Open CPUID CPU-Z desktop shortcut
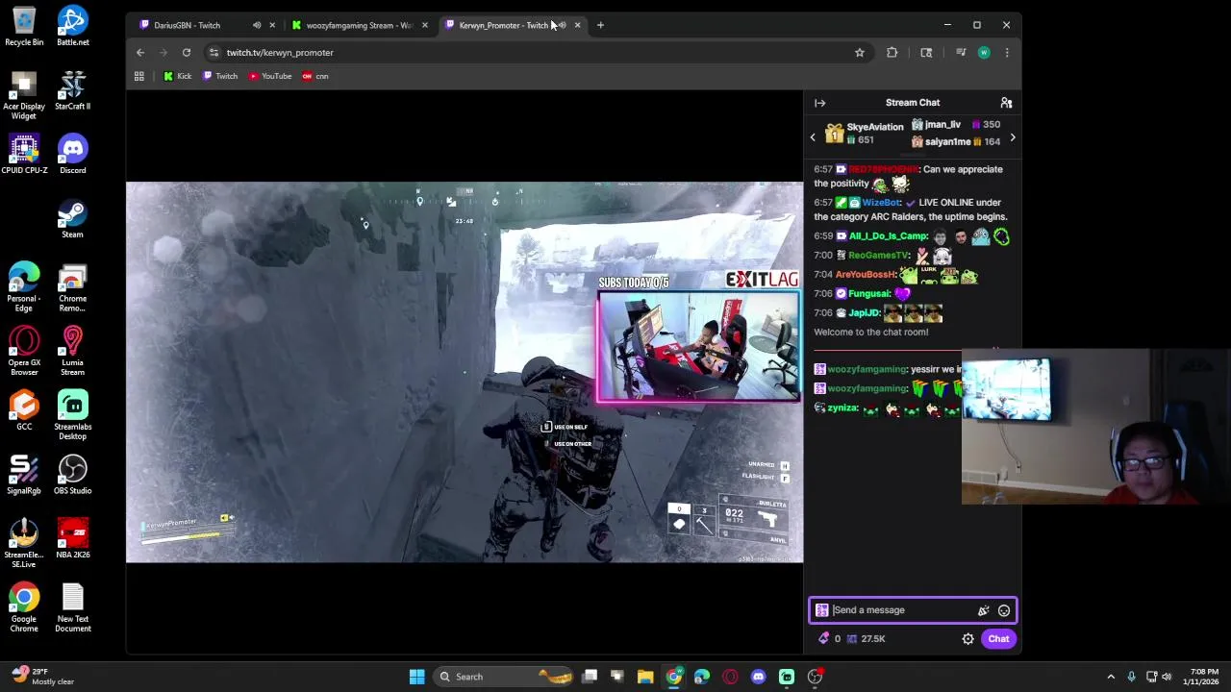 point(24,154)
